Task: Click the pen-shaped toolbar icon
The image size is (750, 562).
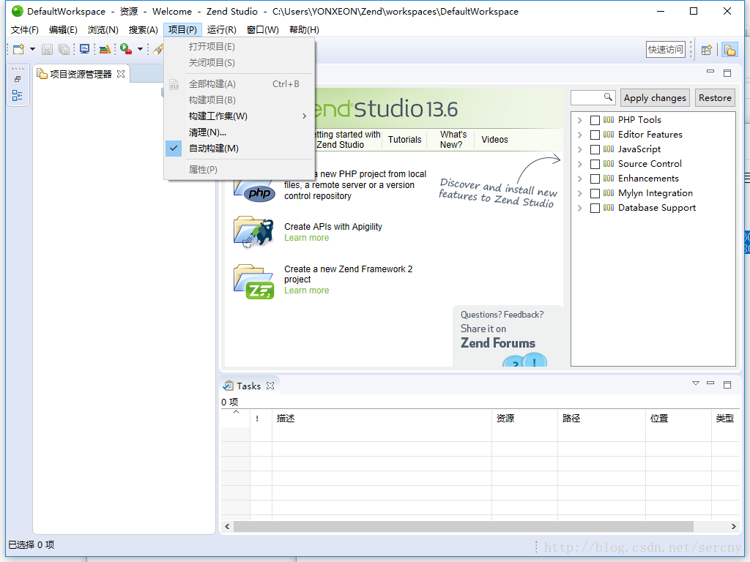Action: (158, 49)
